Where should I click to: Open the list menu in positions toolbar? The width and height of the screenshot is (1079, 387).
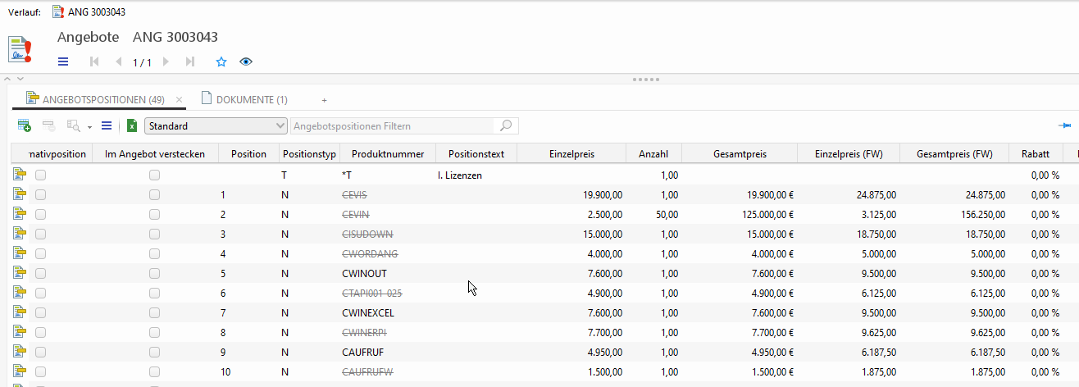click(x=106, y=126)
